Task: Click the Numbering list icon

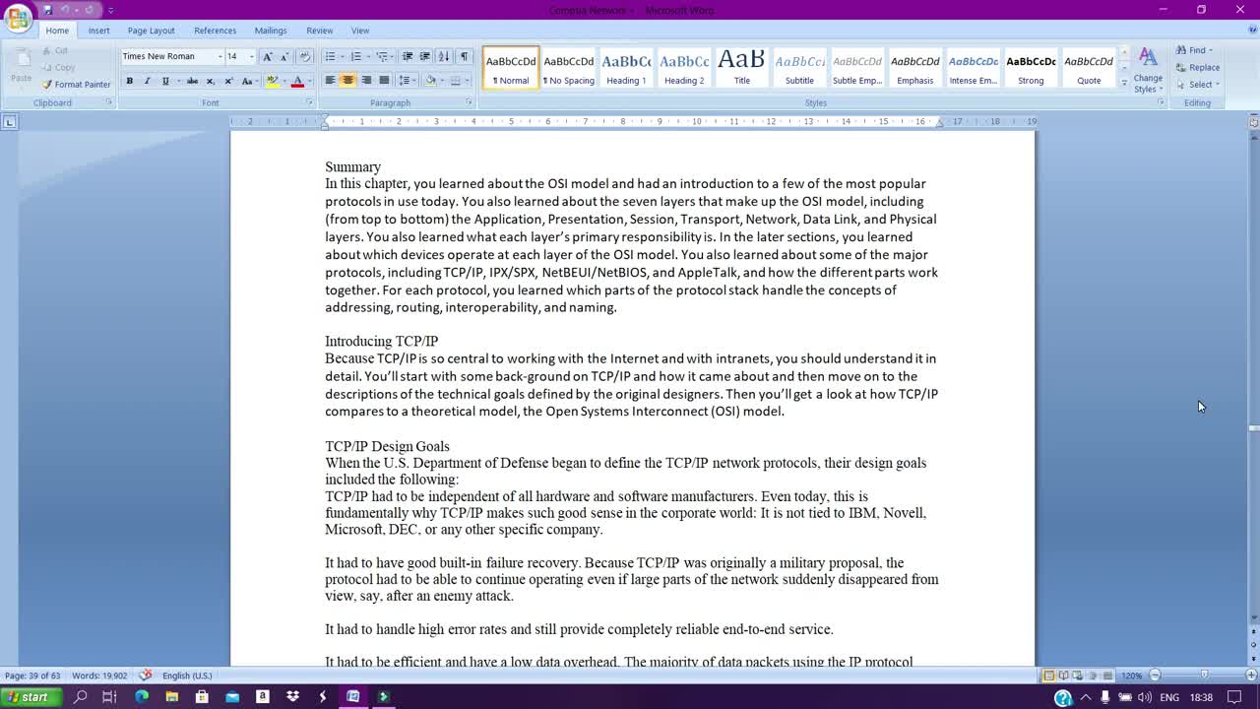Action: point(356,56)
